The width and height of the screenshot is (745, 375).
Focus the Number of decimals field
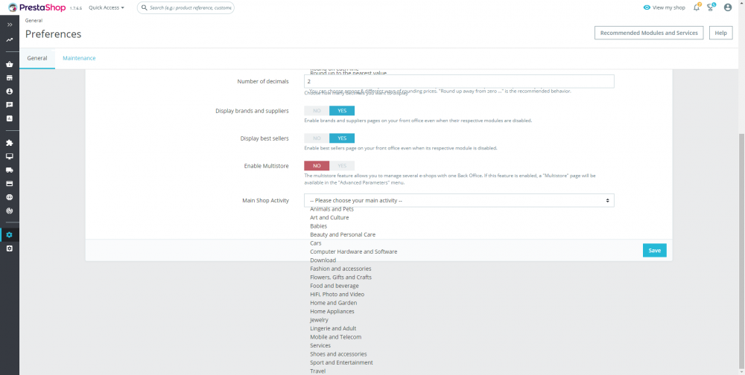(x=459, y=81)
